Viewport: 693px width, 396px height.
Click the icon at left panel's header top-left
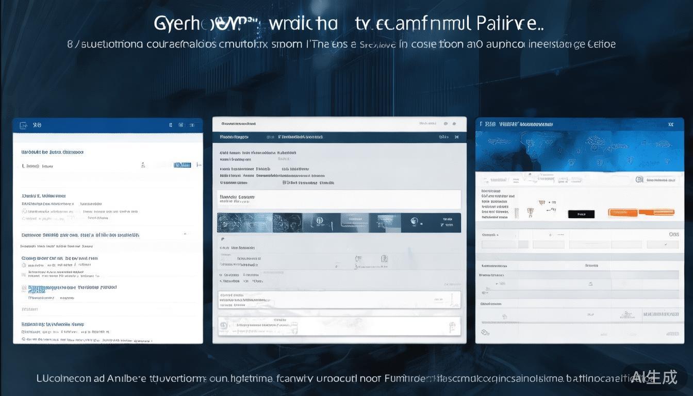tap(23, 125)
